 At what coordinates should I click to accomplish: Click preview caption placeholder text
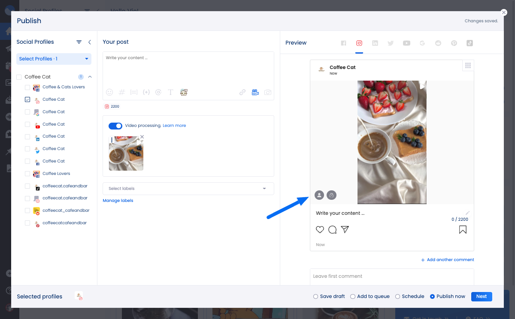click(340, 213)
